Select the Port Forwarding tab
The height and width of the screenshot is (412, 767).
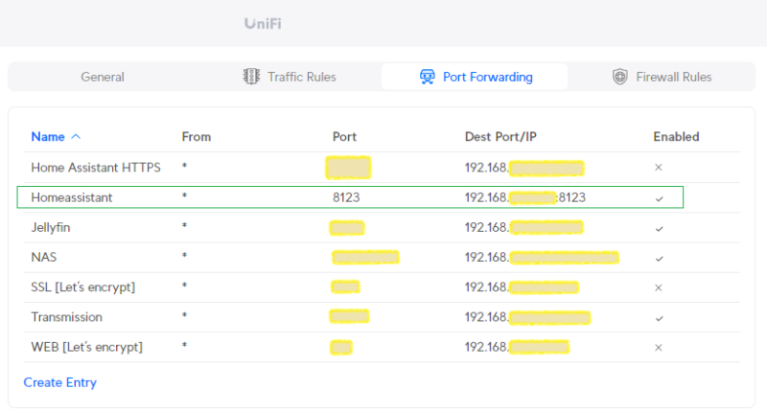pyautogui.click(x=475, y=77)
